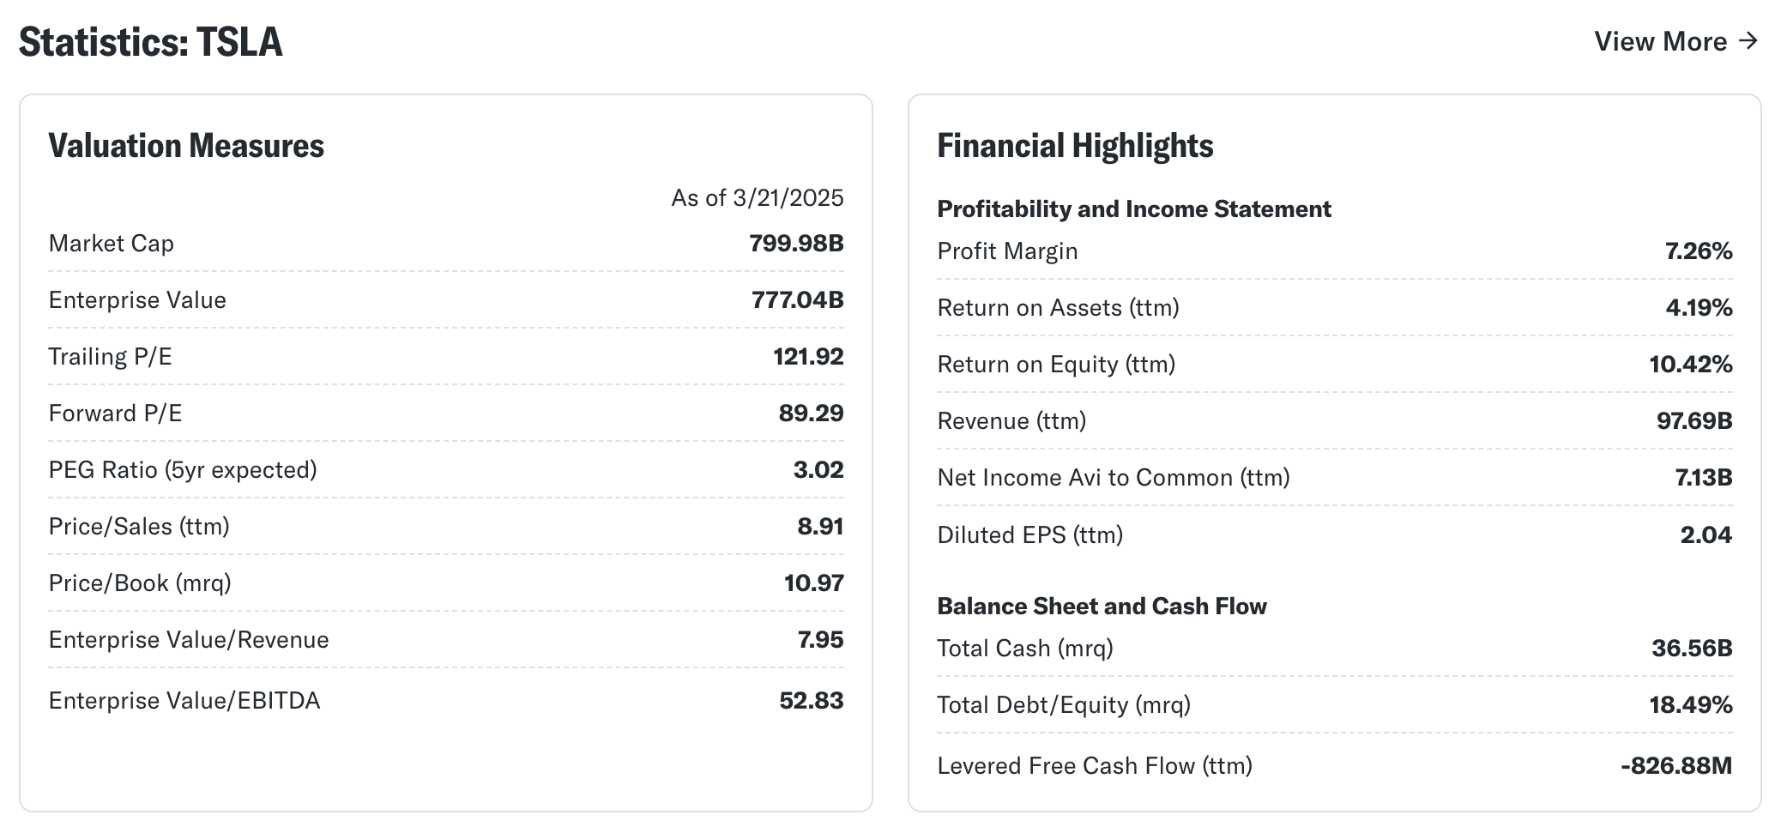The width and height of the screenshot is (1781, 827).
Task: Click the Trailing P/E label
Action: (111, 357)
